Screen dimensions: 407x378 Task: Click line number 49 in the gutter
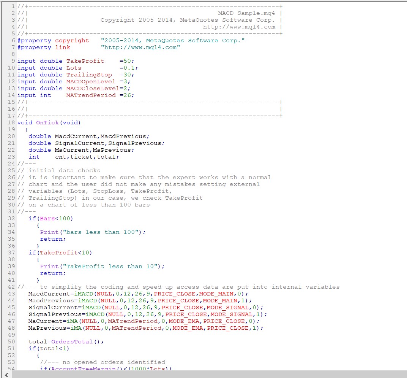11,335
